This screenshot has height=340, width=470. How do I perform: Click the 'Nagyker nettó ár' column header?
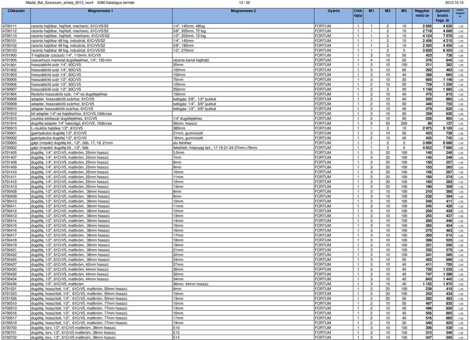coord(423,16)
